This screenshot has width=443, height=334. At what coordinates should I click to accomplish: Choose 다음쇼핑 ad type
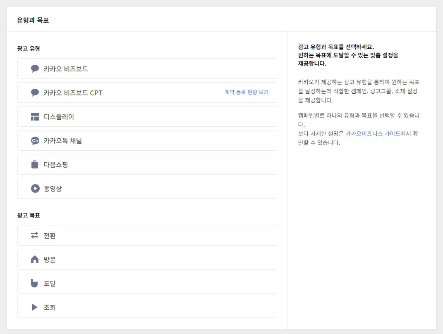[147, 164]
